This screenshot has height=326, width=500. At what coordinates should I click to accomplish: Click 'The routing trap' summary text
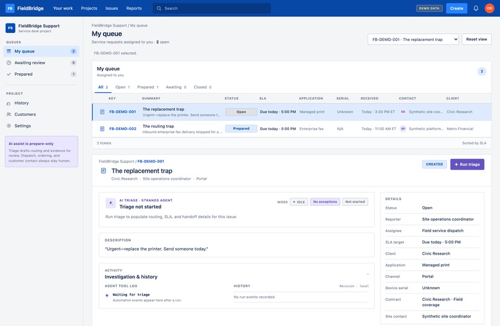(158, 126)
